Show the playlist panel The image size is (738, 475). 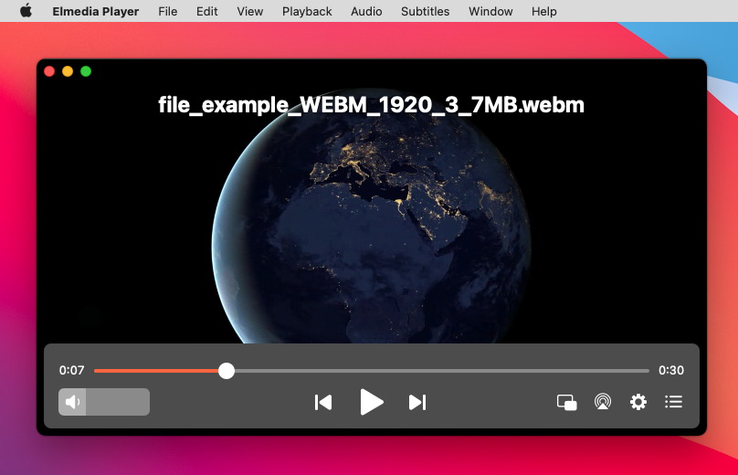(x=673, y=402)
